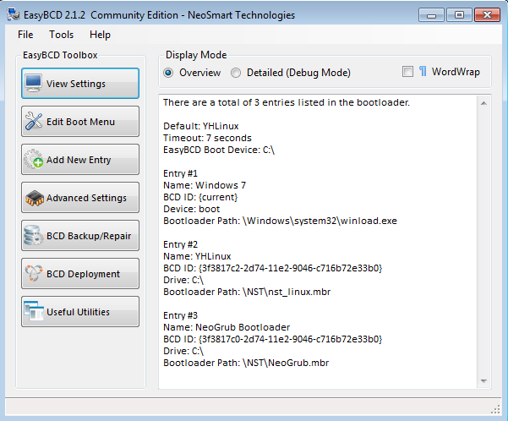
Task: Click the windows icon on Useful Utilities
Action: pyautogui.click(x=34, y=311)
